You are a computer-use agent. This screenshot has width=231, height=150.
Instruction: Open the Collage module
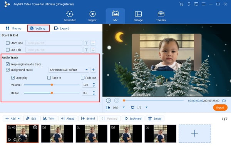pos(138,16)
